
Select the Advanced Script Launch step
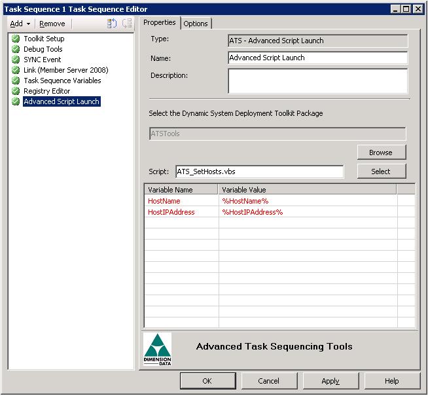[62, 101]
